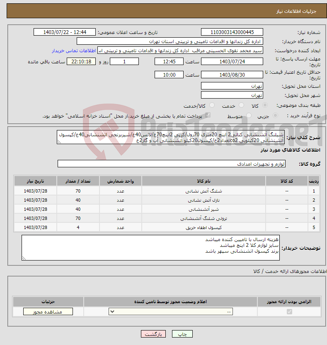Click the general description text area
327x345 pixels.
point(171,138)
